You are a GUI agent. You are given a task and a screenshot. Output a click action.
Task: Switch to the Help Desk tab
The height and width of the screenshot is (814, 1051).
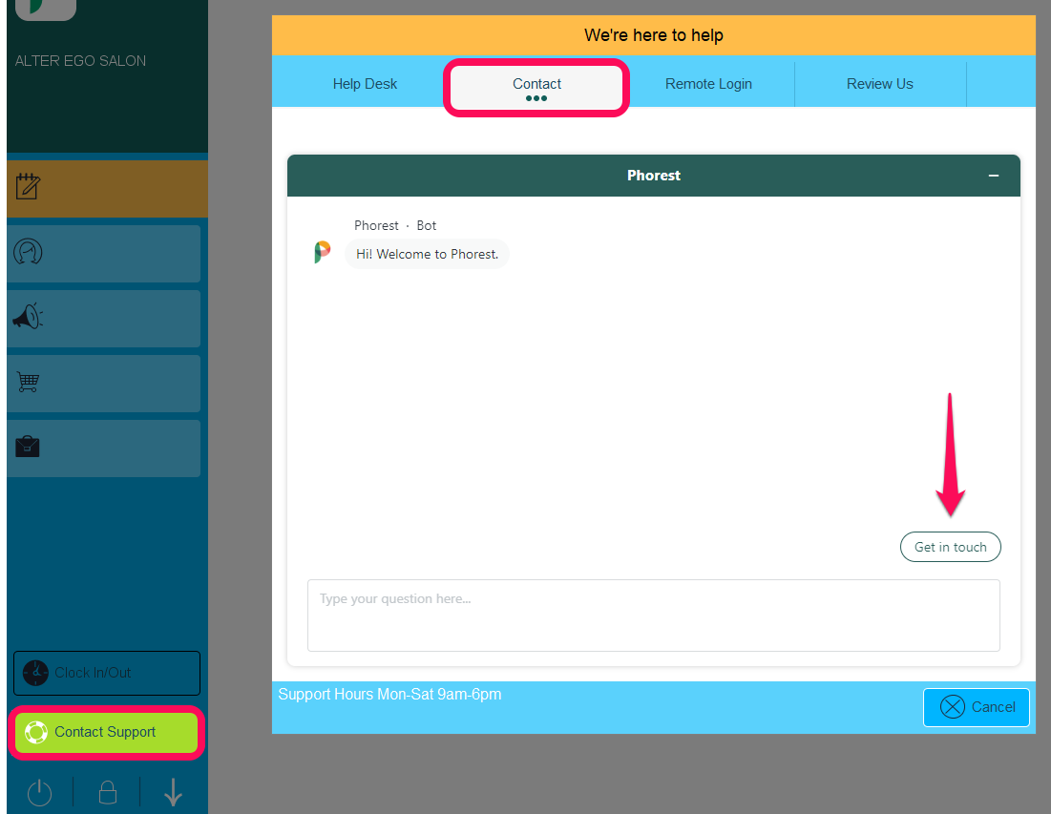tap(365, 84)
